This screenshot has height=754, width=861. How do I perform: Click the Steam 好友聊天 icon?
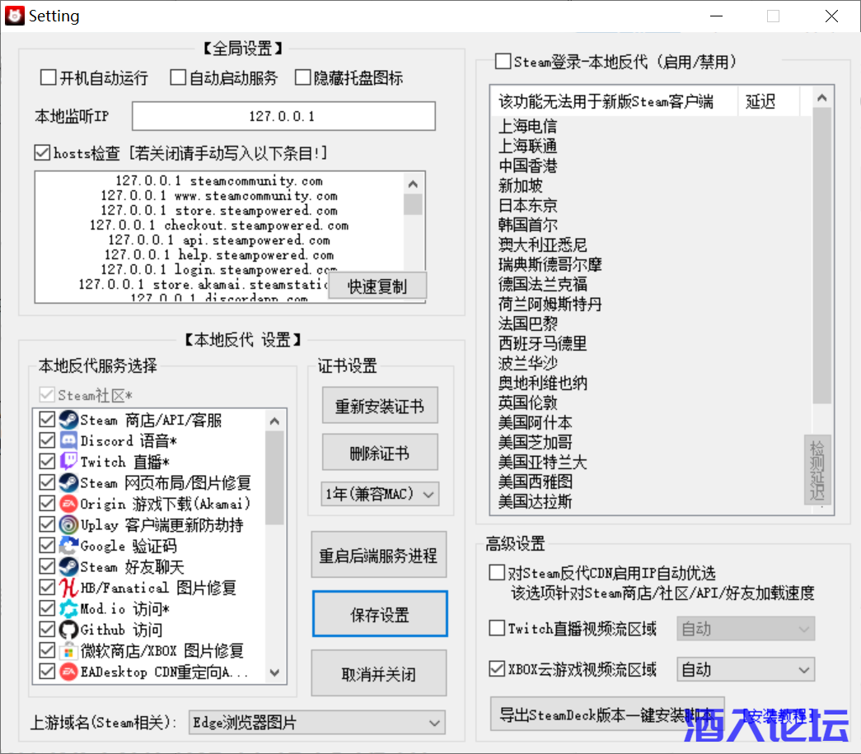coord(68,566)
